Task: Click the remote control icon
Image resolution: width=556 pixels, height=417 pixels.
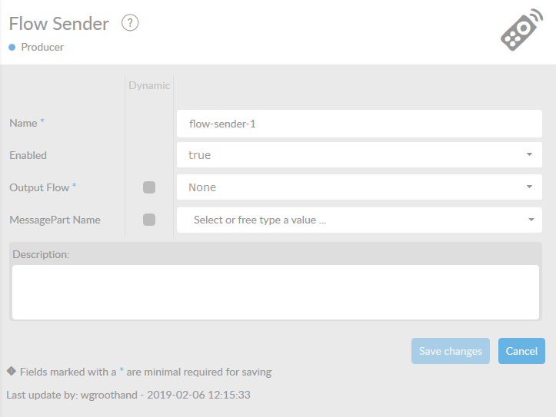Action: point(521,31)
